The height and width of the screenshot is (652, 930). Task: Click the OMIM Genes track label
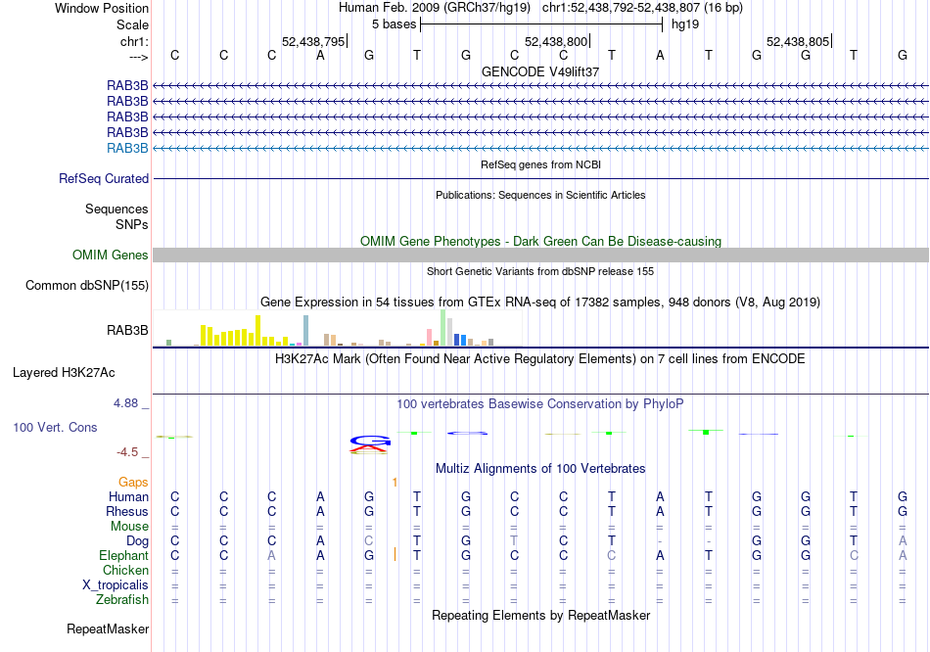(111, 256)
